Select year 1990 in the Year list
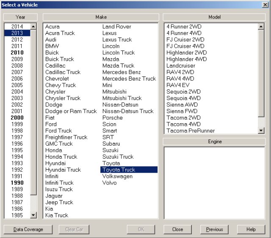The image size is (271, 238). click(x=17, y=183)
